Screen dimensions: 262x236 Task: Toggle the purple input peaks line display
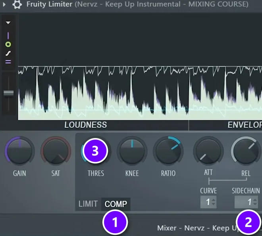pos(8,36)
